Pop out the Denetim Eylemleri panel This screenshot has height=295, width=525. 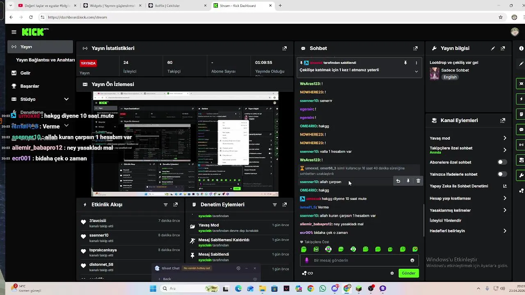coord(285,204)
